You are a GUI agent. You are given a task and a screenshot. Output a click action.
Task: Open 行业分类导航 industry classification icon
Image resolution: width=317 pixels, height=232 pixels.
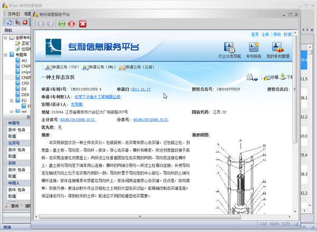pyautogui.click(x=229, y=50)
